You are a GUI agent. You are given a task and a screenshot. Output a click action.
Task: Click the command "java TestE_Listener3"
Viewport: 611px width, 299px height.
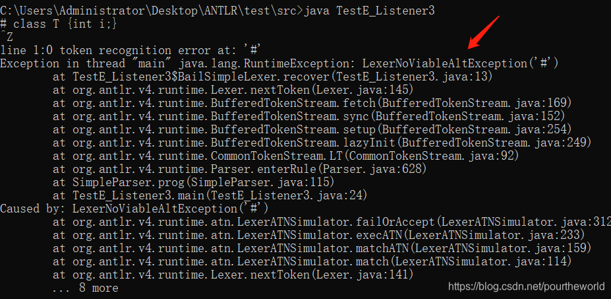coord(369,11)
